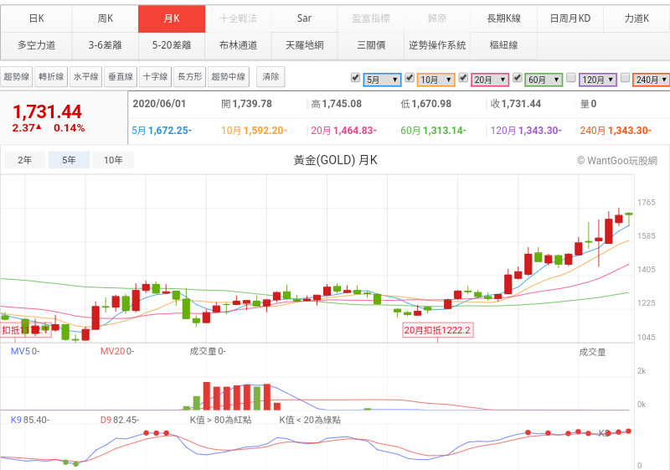The width and height of the screenshot is (670, 470).
Task: Switch to the Sar indicator tab
Action: 304,18
